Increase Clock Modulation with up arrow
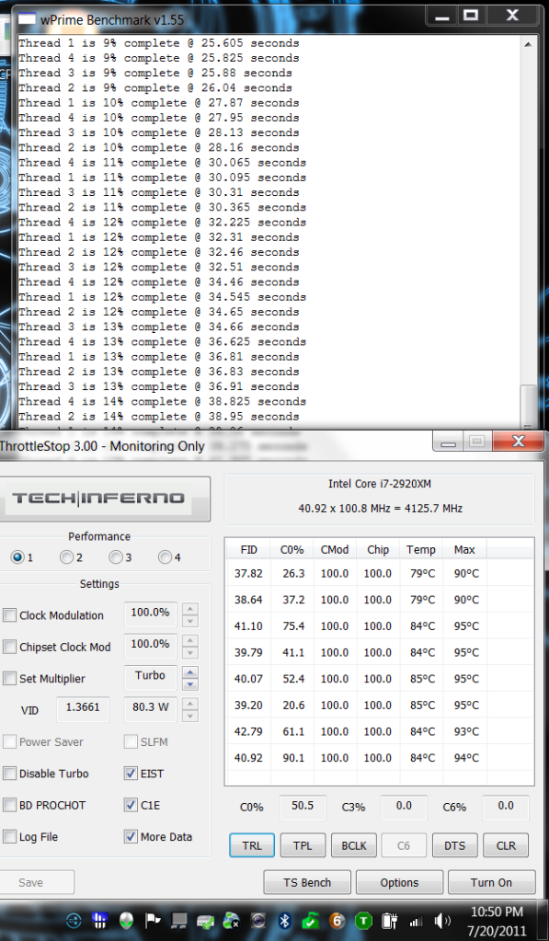Viewport: 549px width, 941px height. (190, 608)
